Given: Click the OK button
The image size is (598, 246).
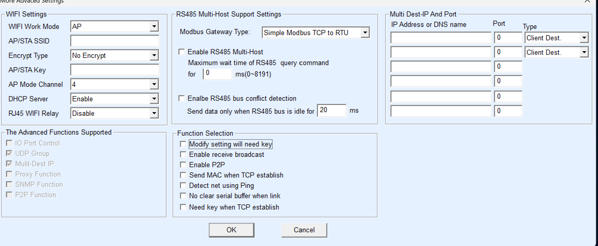Looking at the screenshot, I should point(231,230).
